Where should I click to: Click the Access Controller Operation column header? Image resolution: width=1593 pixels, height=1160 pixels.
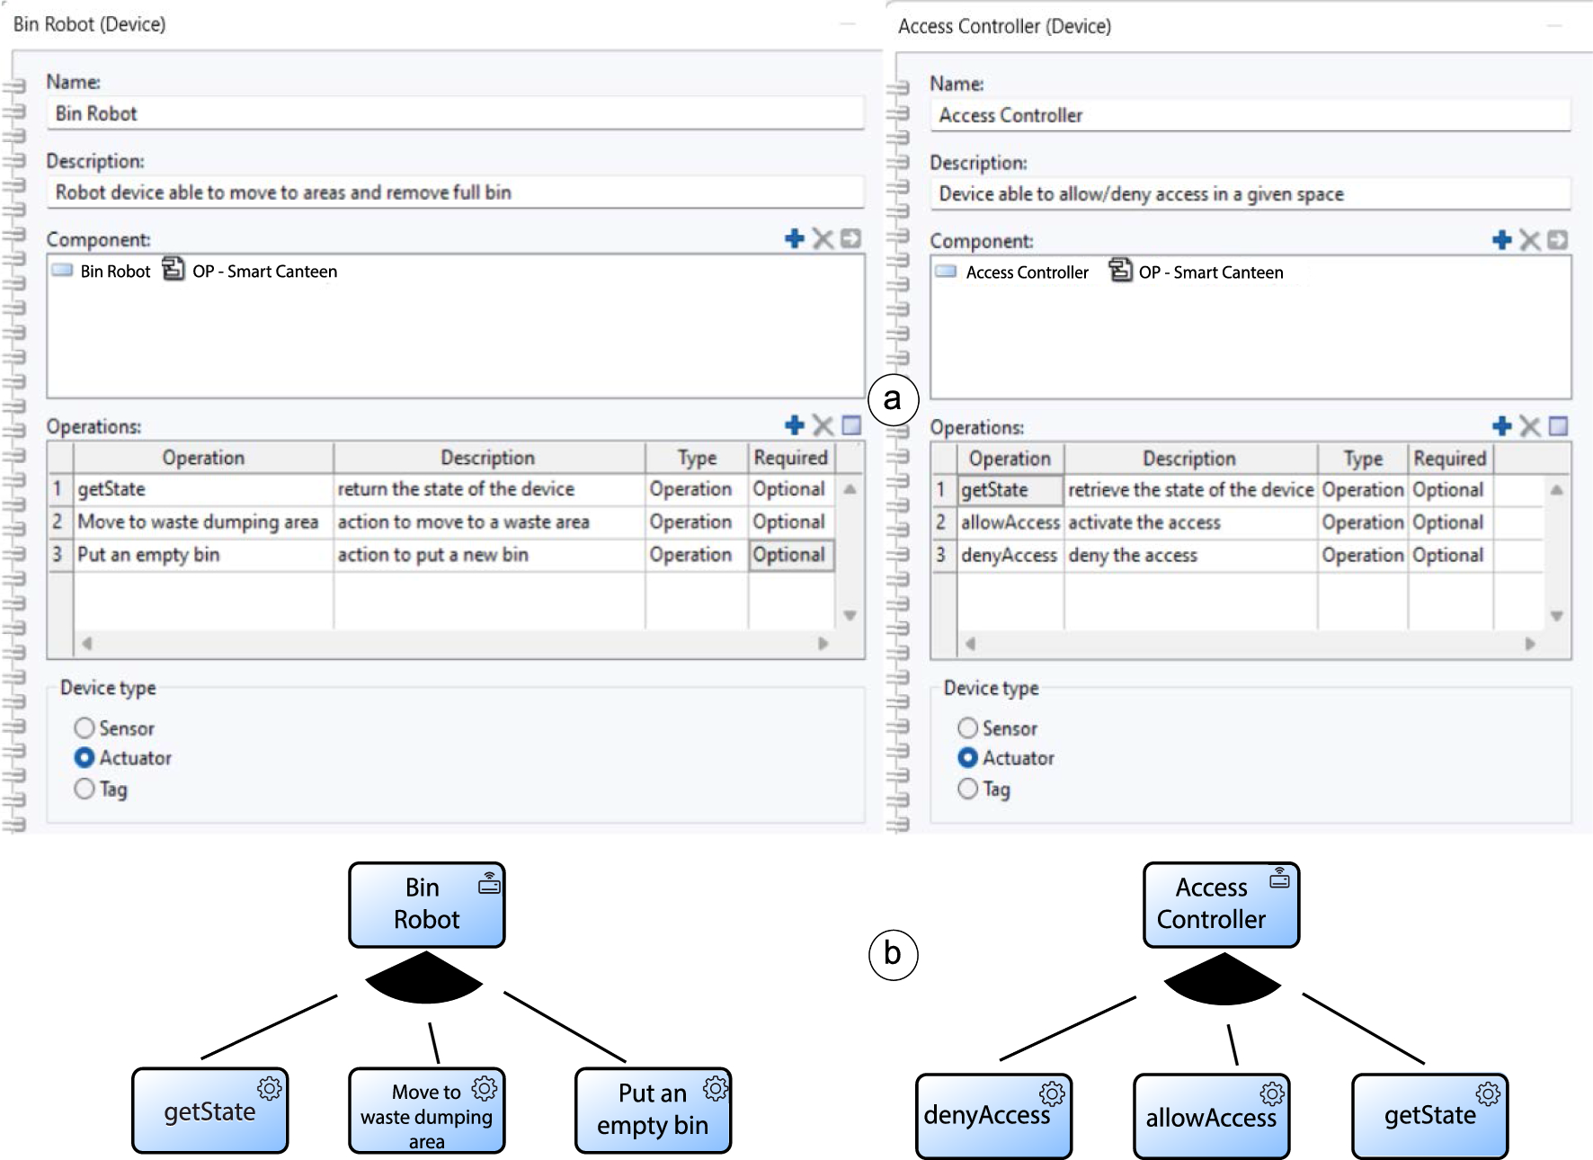point(1010,459)
